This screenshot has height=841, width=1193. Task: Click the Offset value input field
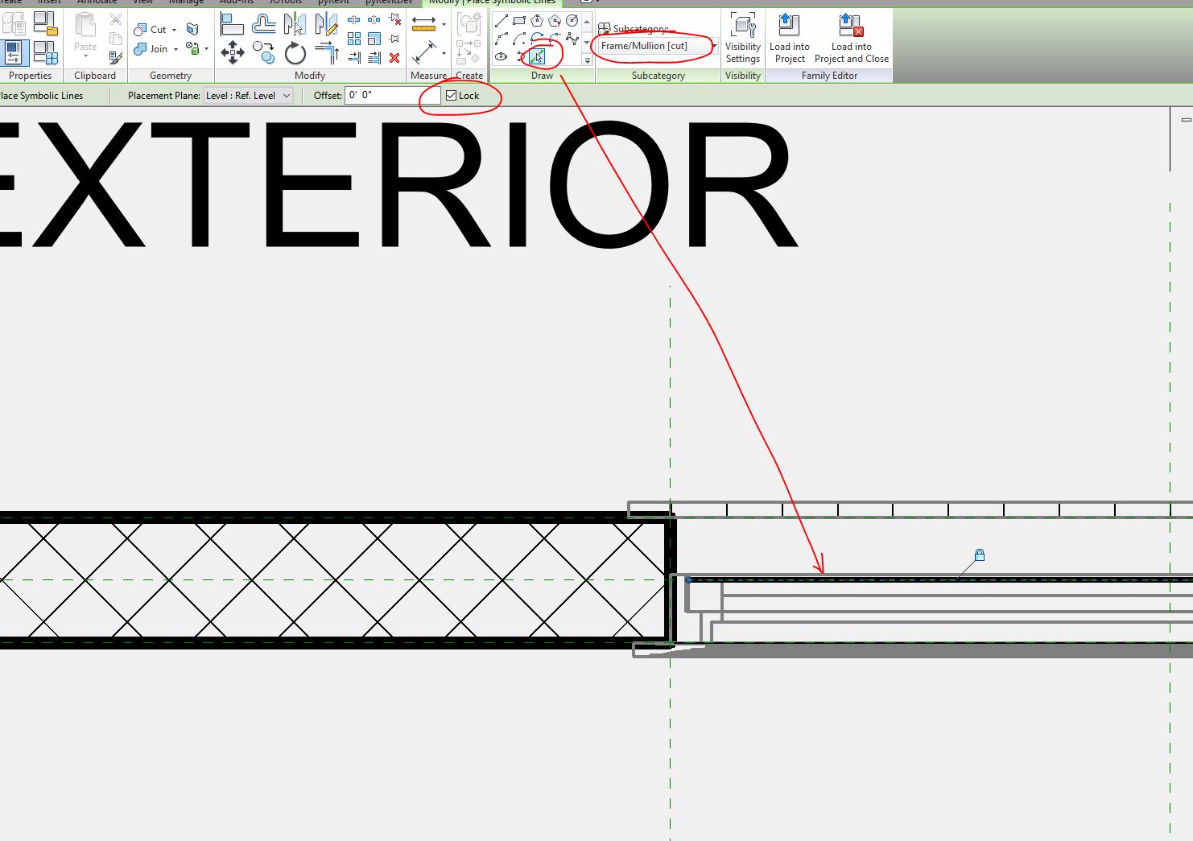point(393,96)
